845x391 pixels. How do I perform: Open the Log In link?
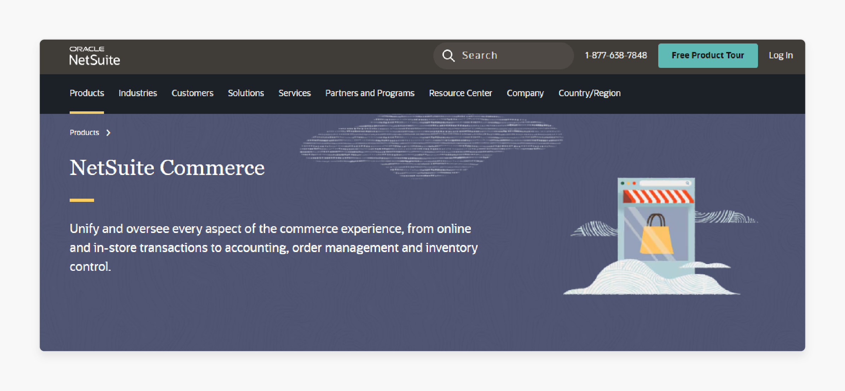pos(781,55)
